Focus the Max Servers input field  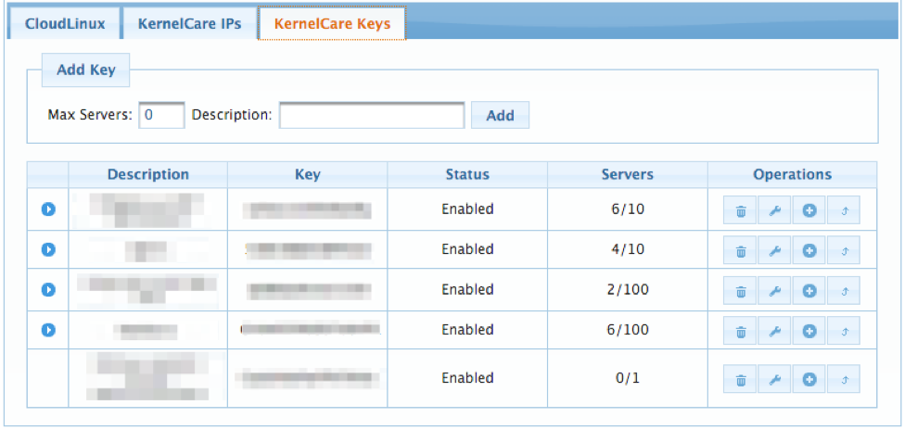(161, 115)
